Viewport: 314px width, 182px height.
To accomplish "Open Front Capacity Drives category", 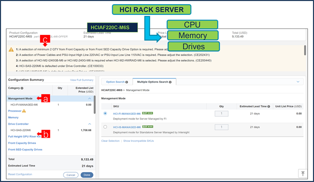I will tap(22, 143).
